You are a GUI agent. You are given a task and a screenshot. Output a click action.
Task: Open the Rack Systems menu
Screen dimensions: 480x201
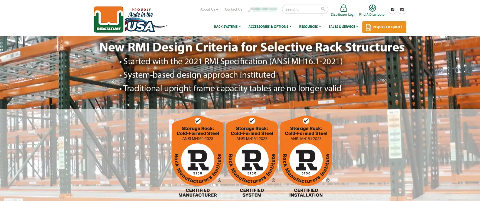click(227, 27)
